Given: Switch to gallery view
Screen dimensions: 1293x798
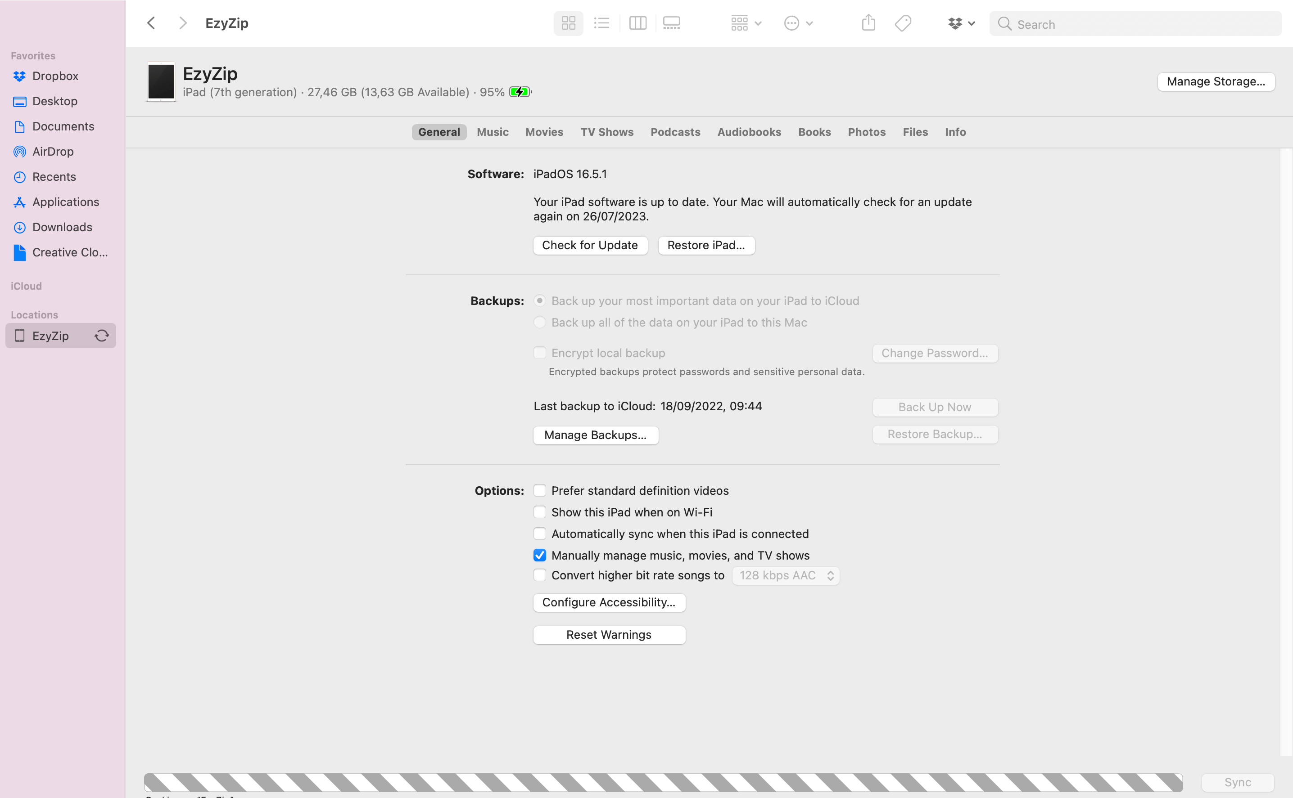Looking at the screenshot, I should (x=671, y=23).
